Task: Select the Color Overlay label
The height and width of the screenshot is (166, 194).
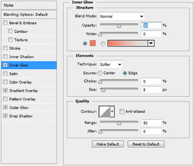Action: click(x=21, y=82)
